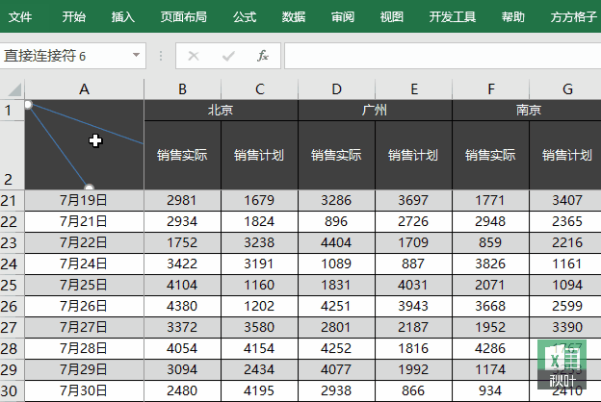
Task: Select row 1 header
Action: [12, 111]
